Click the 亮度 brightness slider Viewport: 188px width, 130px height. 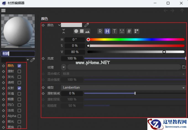[x=135, y=58]
